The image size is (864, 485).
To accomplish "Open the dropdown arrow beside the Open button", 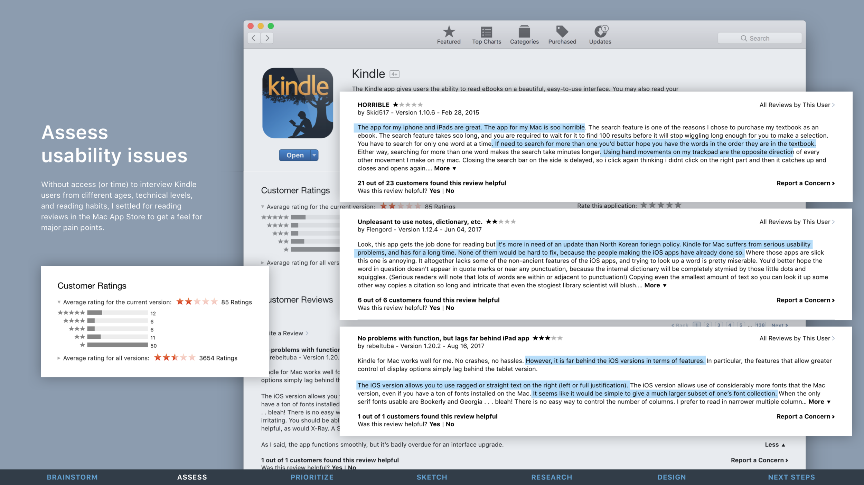I will 314,155.
